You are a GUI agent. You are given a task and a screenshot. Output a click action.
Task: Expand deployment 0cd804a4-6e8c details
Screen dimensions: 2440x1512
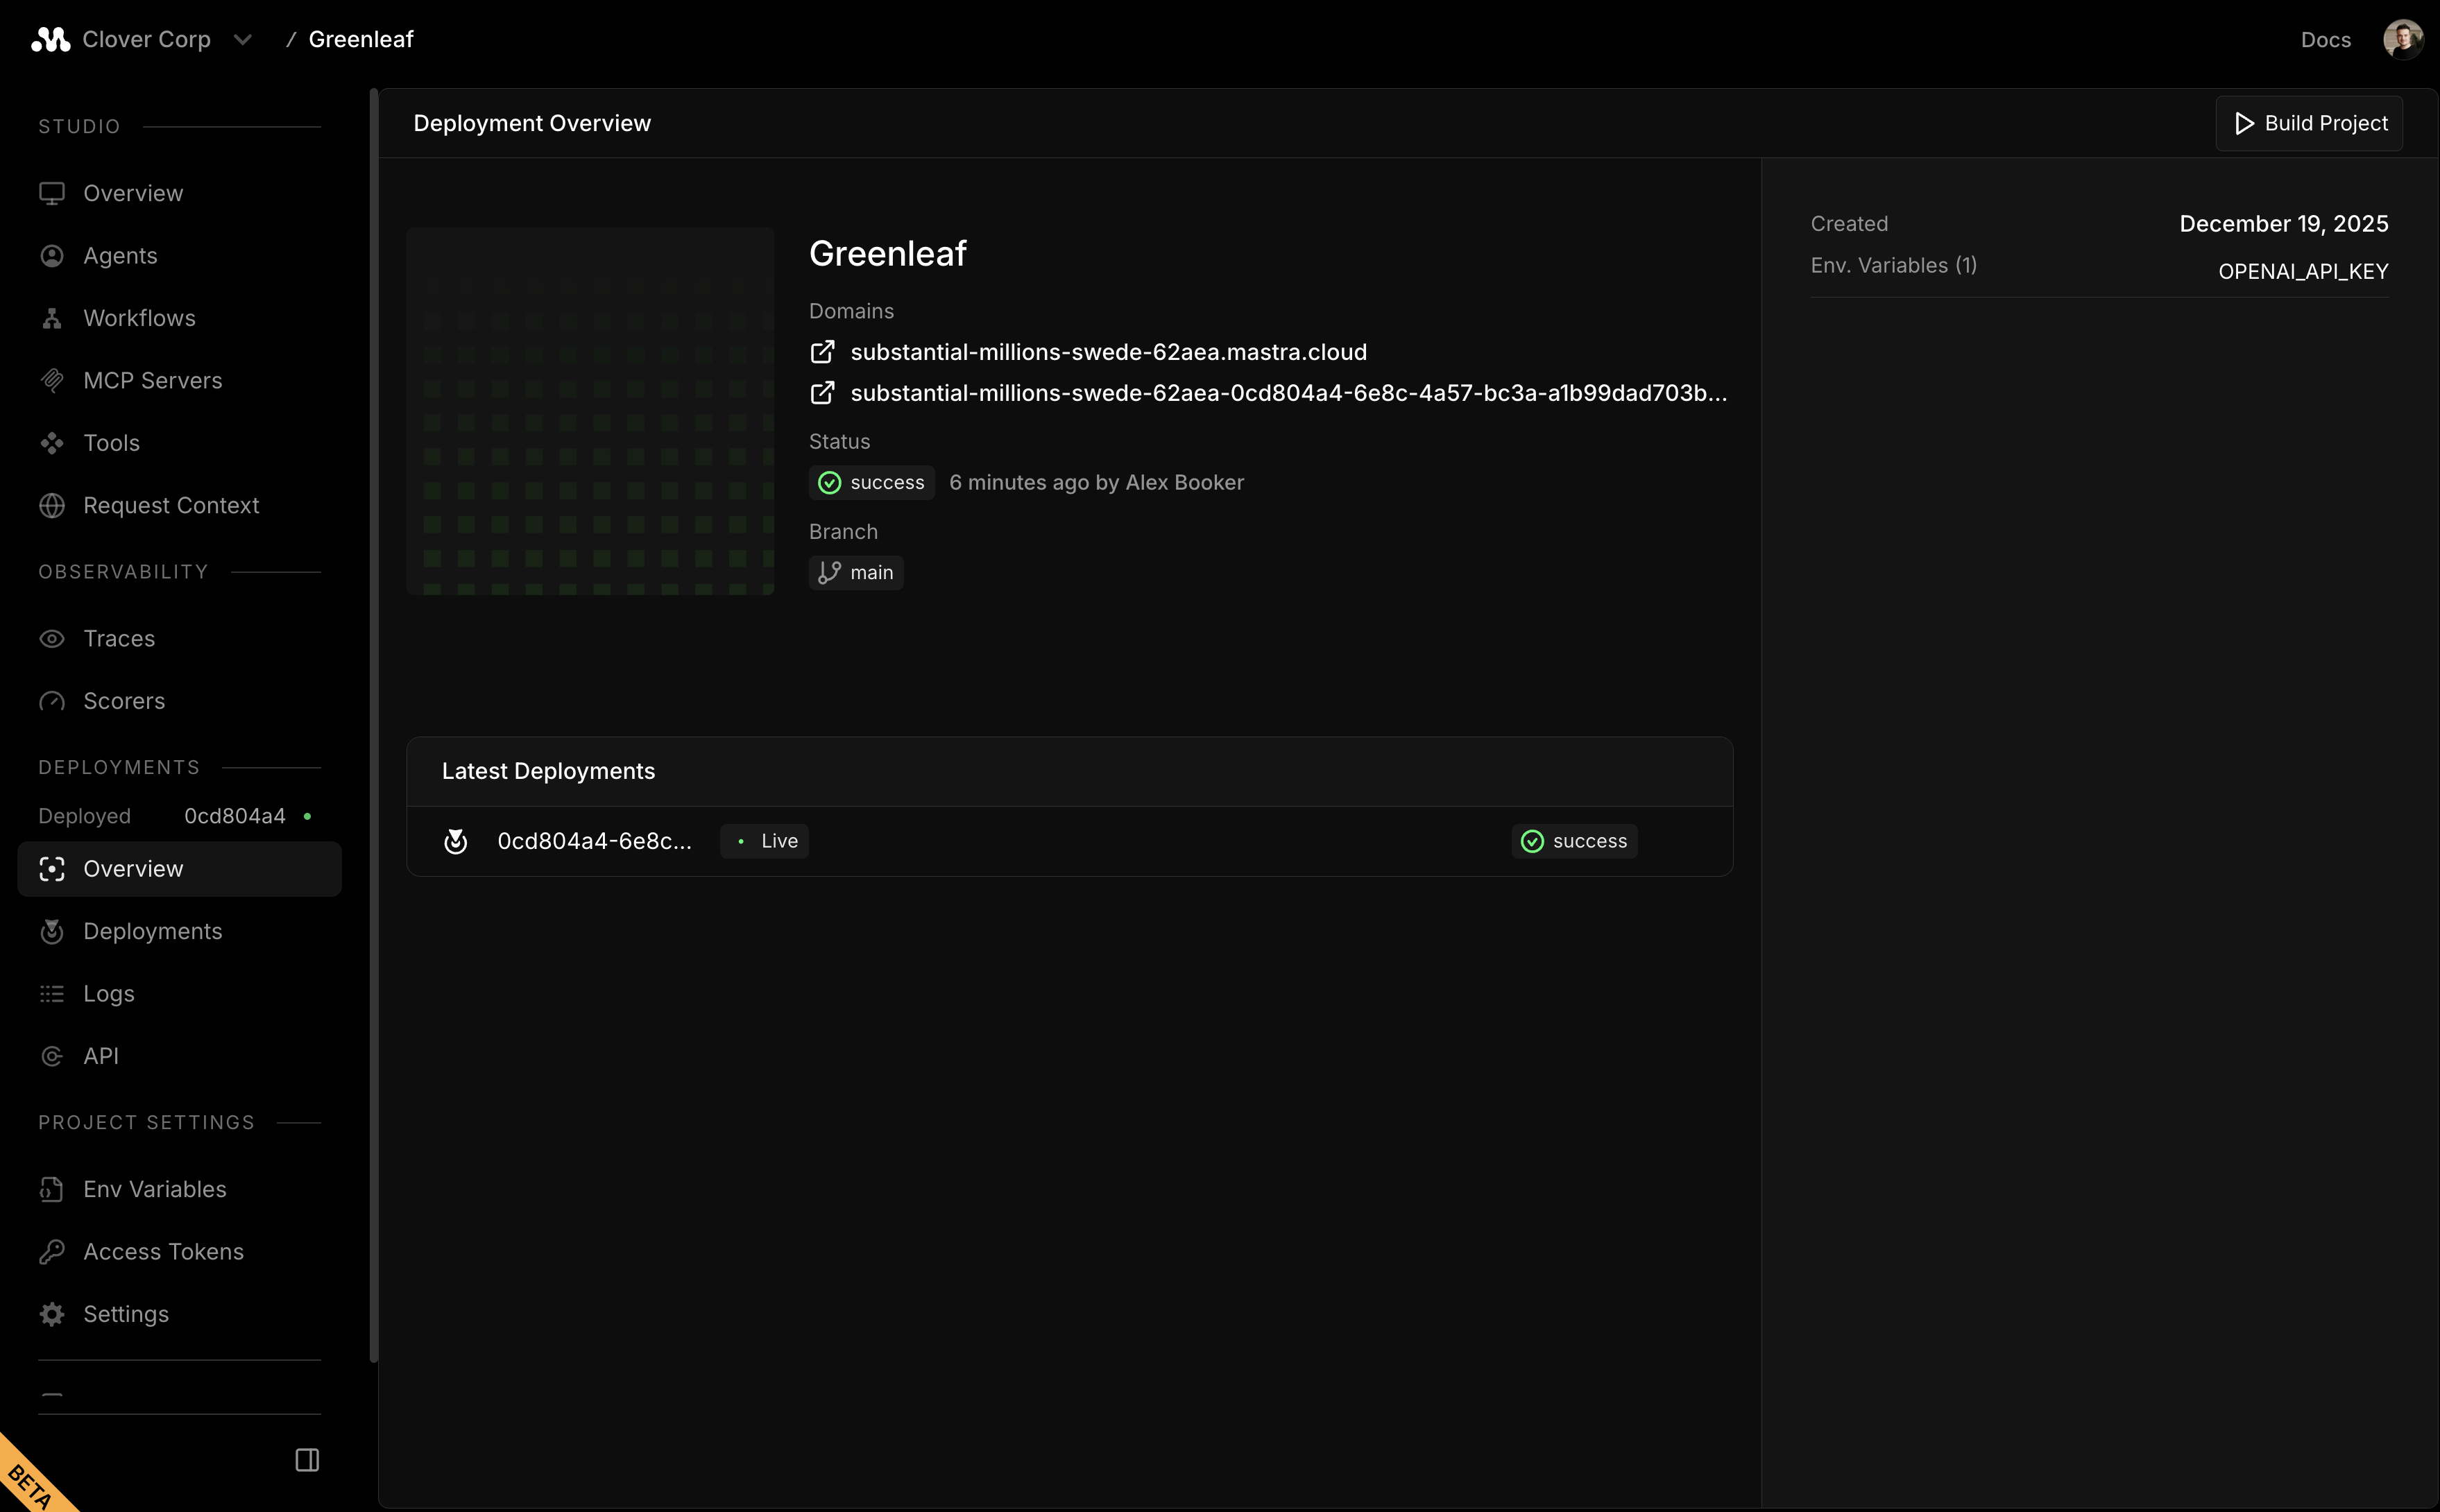[x=594, y=840]
